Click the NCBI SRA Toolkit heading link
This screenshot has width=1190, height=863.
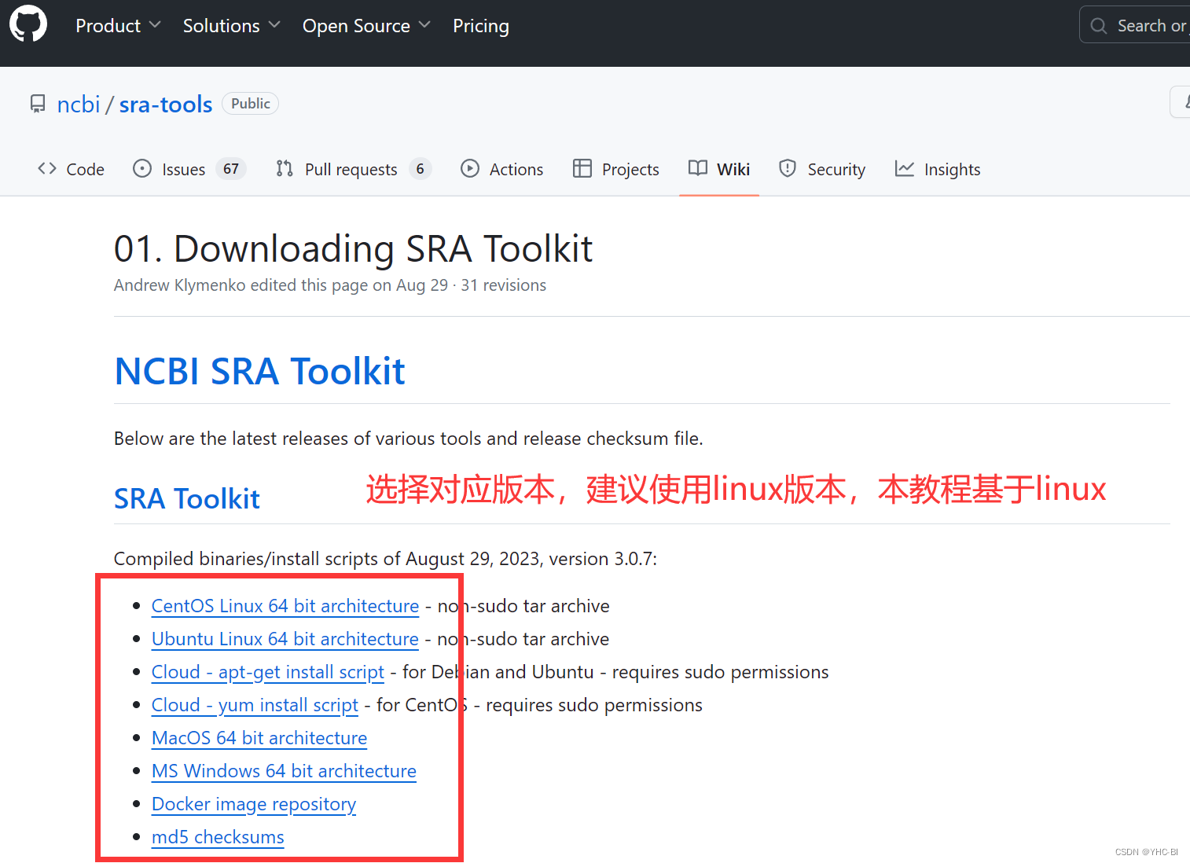(x=259, y=371)
